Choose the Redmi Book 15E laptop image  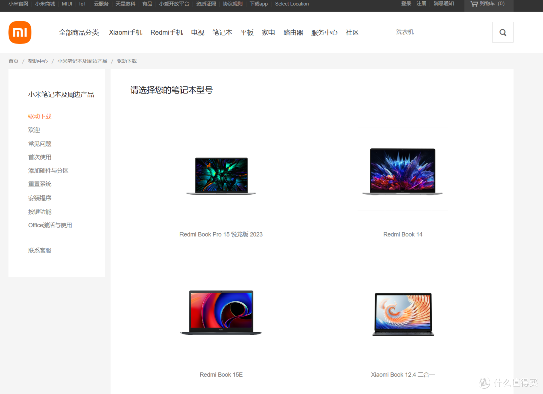tap(221, 313)
